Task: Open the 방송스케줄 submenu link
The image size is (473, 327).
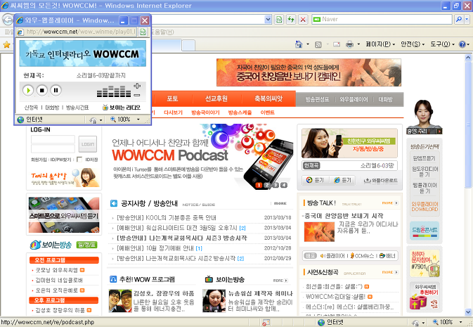Action: (x=240, y=113)
